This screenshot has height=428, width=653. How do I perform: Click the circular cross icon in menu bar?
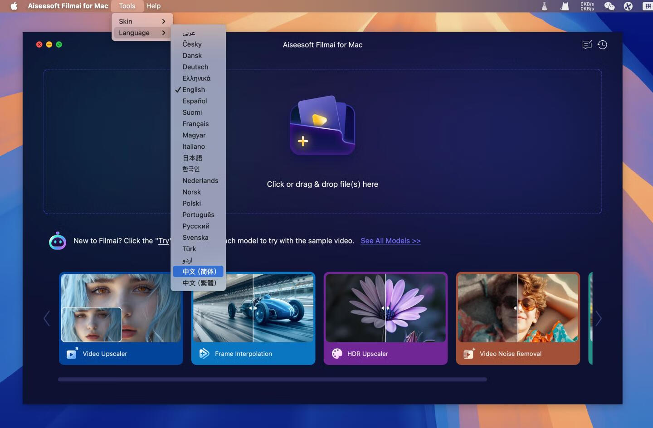pyautogui.click(x=628, y=6)
